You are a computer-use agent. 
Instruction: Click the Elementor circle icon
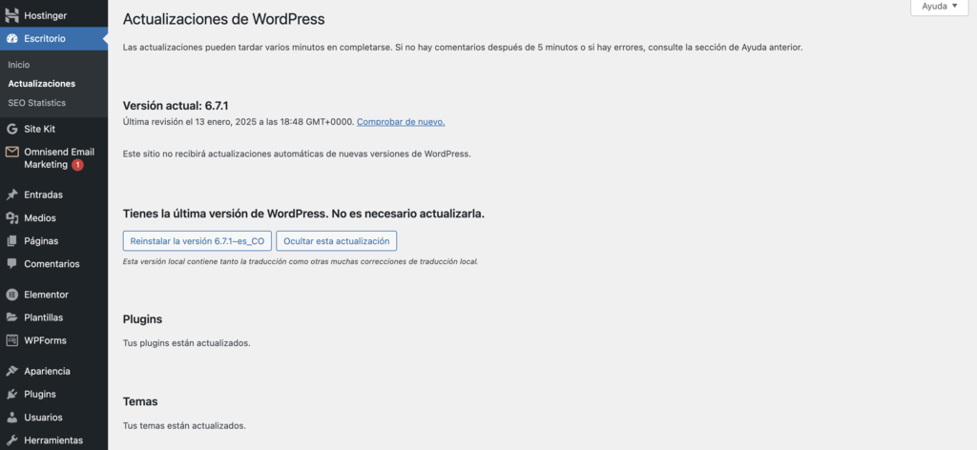coord(11,295)
